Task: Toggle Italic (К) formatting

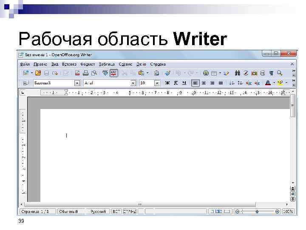Action: pyautogui.click(x=176, y=83)
